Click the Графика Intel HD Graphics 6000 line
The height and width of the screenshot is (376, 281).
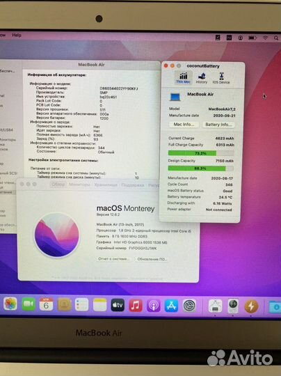[131, 242]
